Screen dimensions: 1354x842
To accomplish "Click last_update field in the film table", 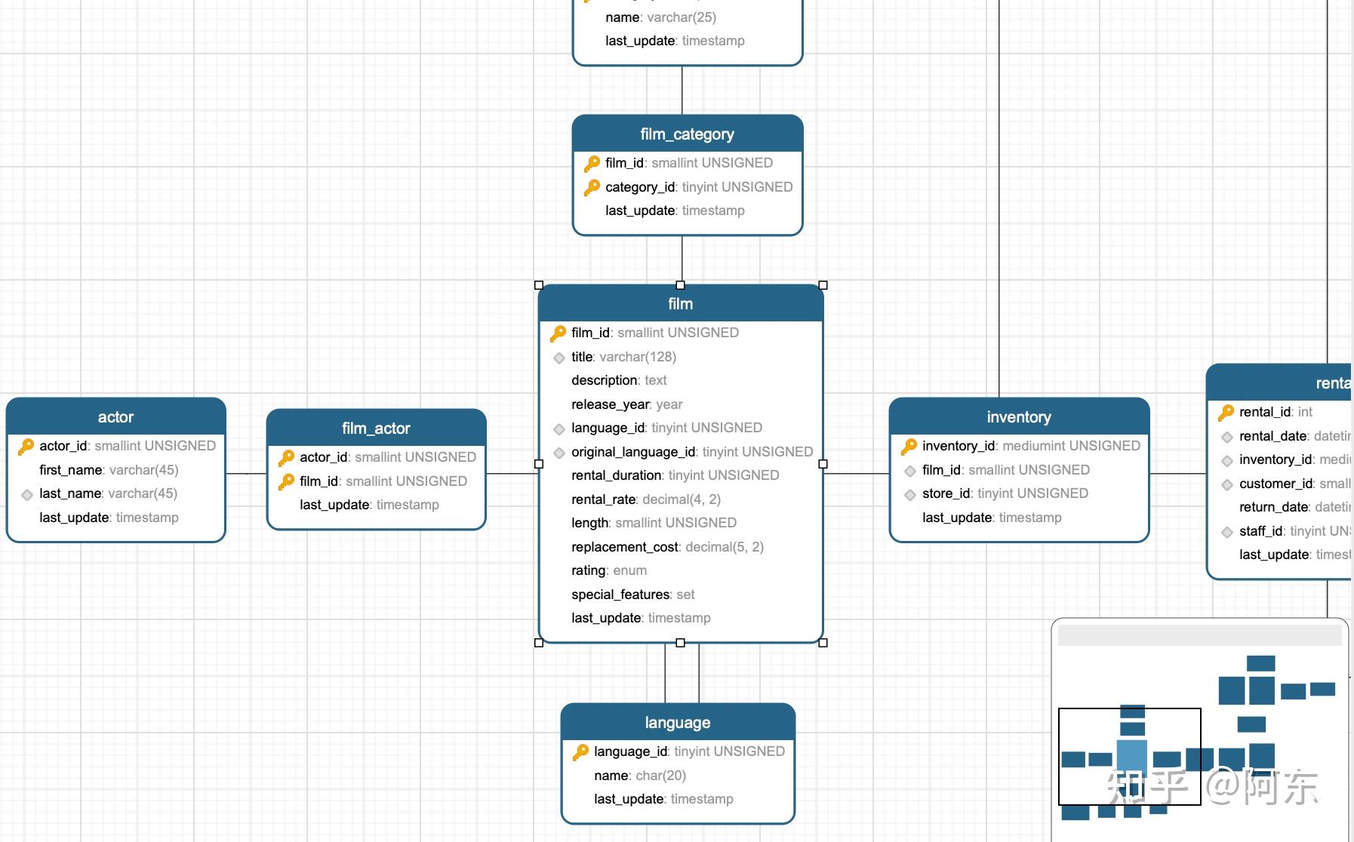I will [x=641, y=618].
